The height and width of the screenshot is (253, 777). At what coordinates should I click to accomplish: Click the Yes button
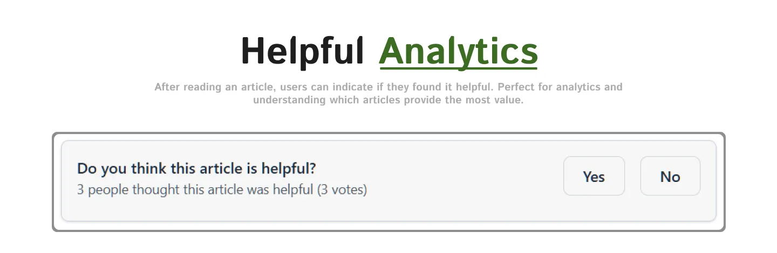(594, 176)
